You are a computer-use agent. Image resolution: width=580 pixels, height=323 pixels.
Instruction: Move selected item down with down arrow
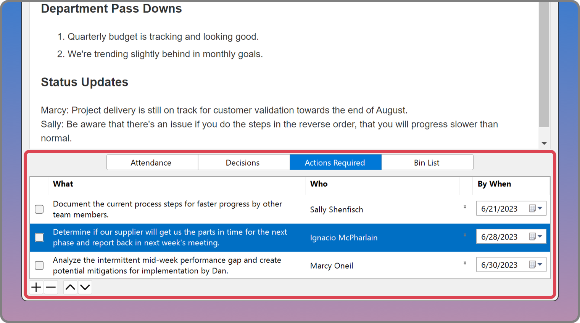[x=85, y=287]
